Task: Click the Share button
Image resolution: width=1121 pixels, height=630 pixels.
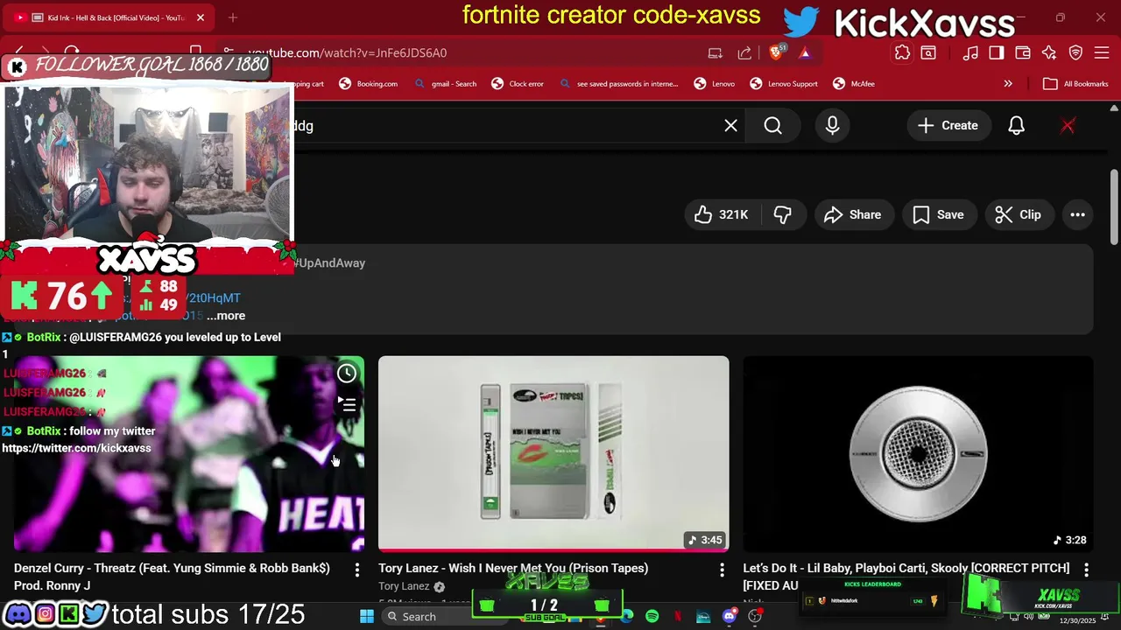Action: click(x=853, y=214)
